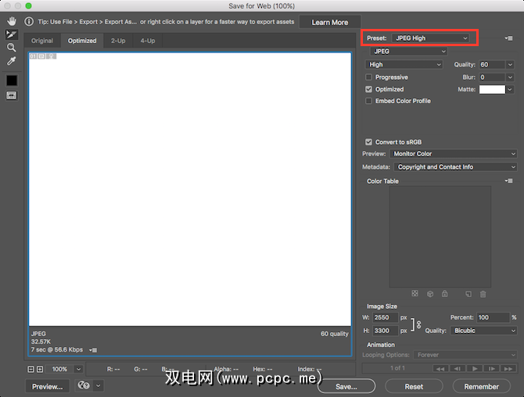The image size is (524, 397).
Task: Click the Save... button
Action: coord(346,387)
